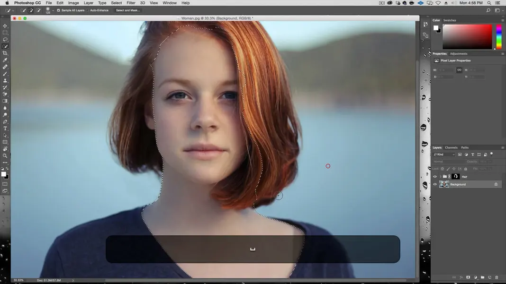Select the Rectangular Marquee tool

pos(5,33)
